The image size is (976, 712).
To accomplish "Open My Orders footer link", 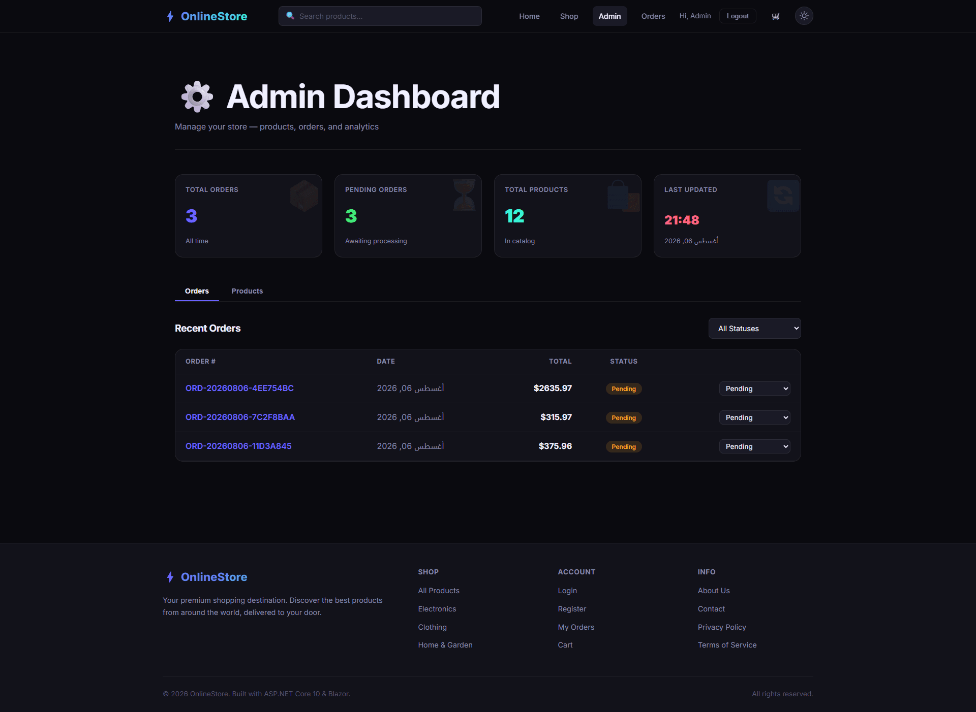I will click(576, 627).
